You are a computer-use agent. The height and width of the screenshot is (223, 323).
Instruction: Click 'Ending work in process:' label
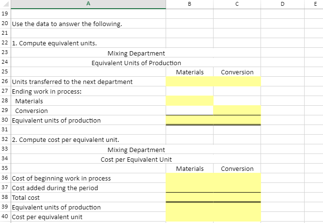pyautogui.click(x=47, y=91)
